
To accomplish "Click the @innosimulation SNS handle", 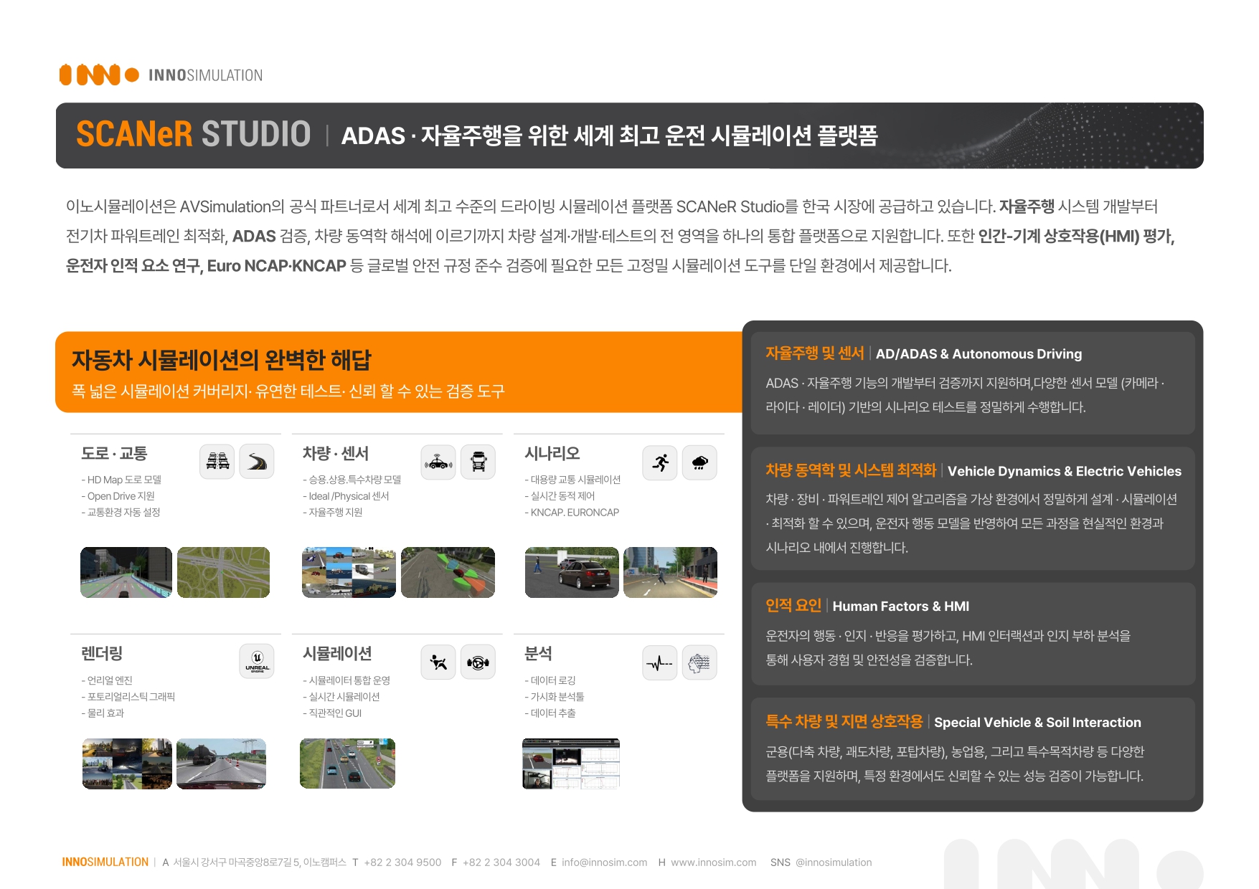I will [834, 862].
